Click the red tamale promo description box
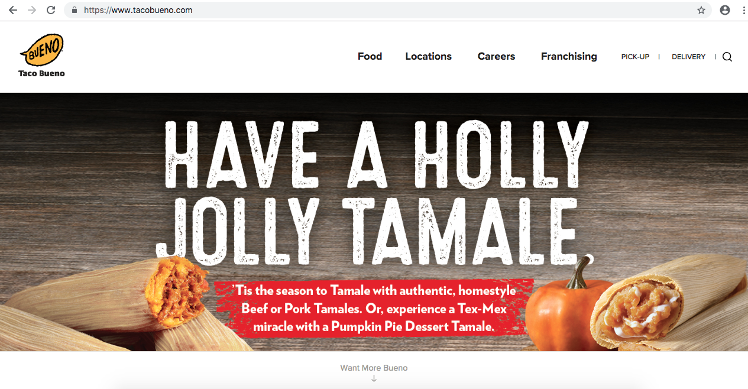Image resolution: width=748 pixels, height=389 pixels. tap(374, 308)
